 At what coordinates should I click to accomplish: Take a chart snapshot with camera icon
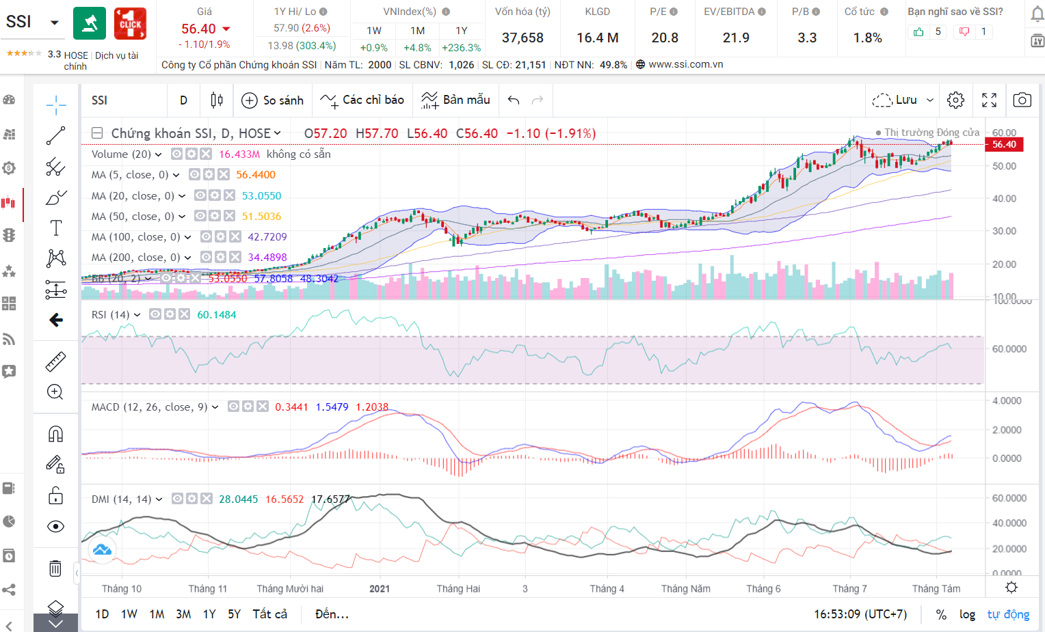click(x=1022, y=100)
